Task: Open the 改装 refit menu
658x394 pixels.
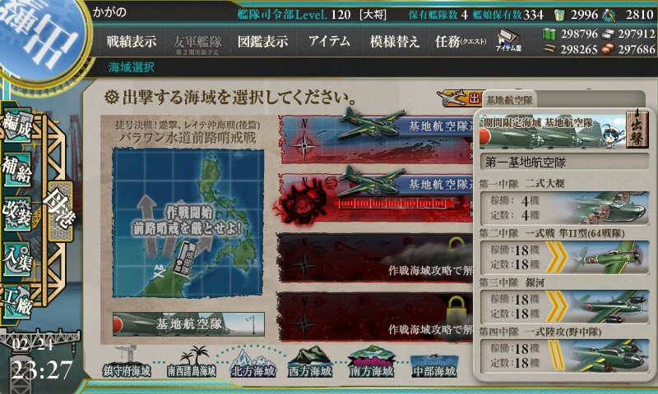Action: (16, 213)
